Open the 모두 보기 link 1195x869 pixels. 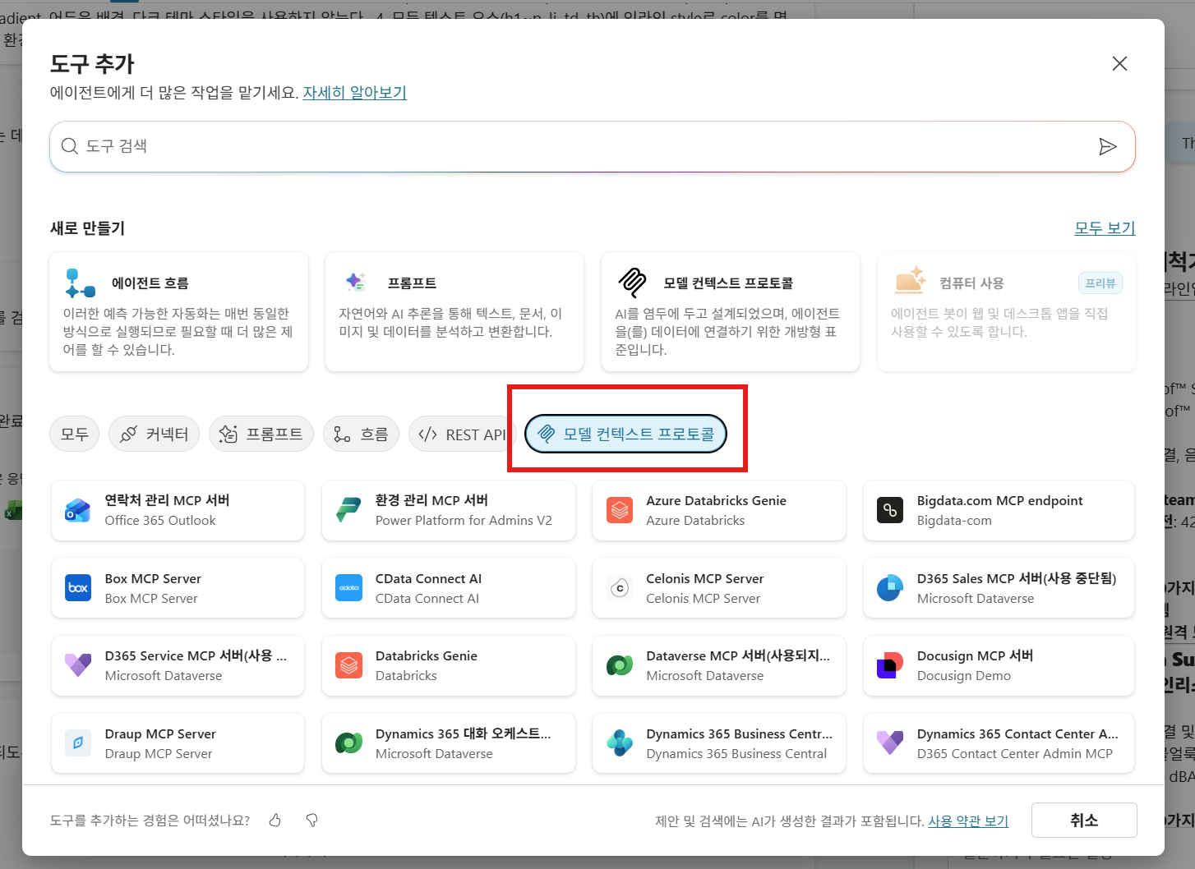pos(1105,228)
